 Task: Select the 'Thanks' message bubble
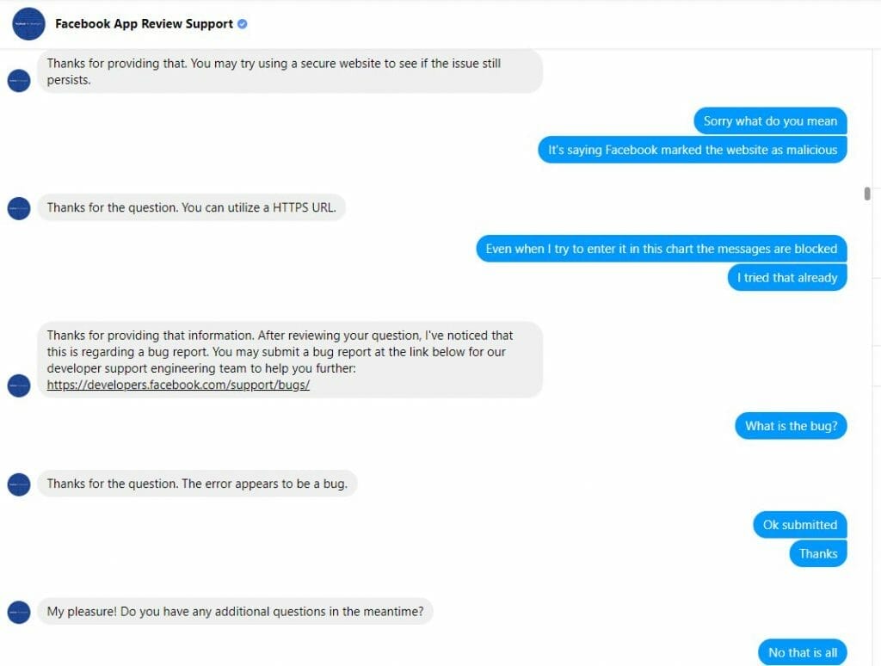(817, 553)
